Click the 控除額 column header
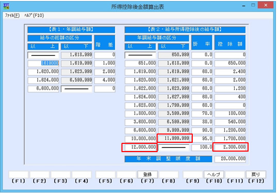 230,42
